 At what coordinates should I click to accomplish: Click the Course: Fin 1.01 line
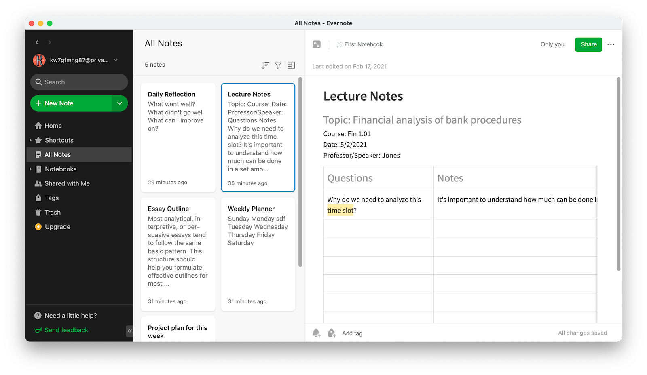pos(347,134)
